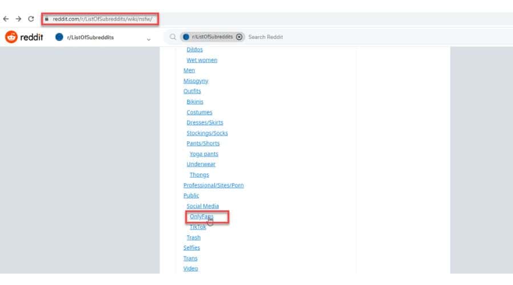Select the browser address bar URL
The width and height of the screenshot is (513, 285).
(x=102, y=19)
